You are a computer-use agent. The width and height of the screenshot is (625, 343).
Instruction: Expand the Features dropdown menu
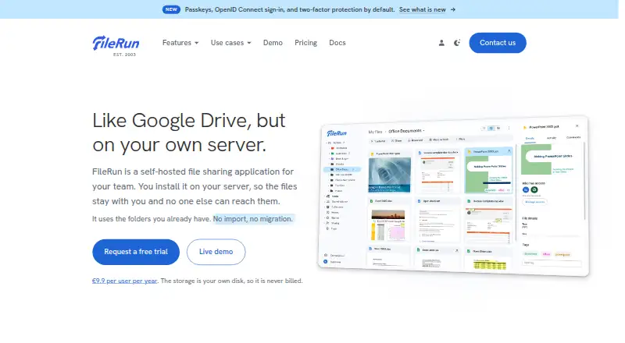click(x=180, y=43)
